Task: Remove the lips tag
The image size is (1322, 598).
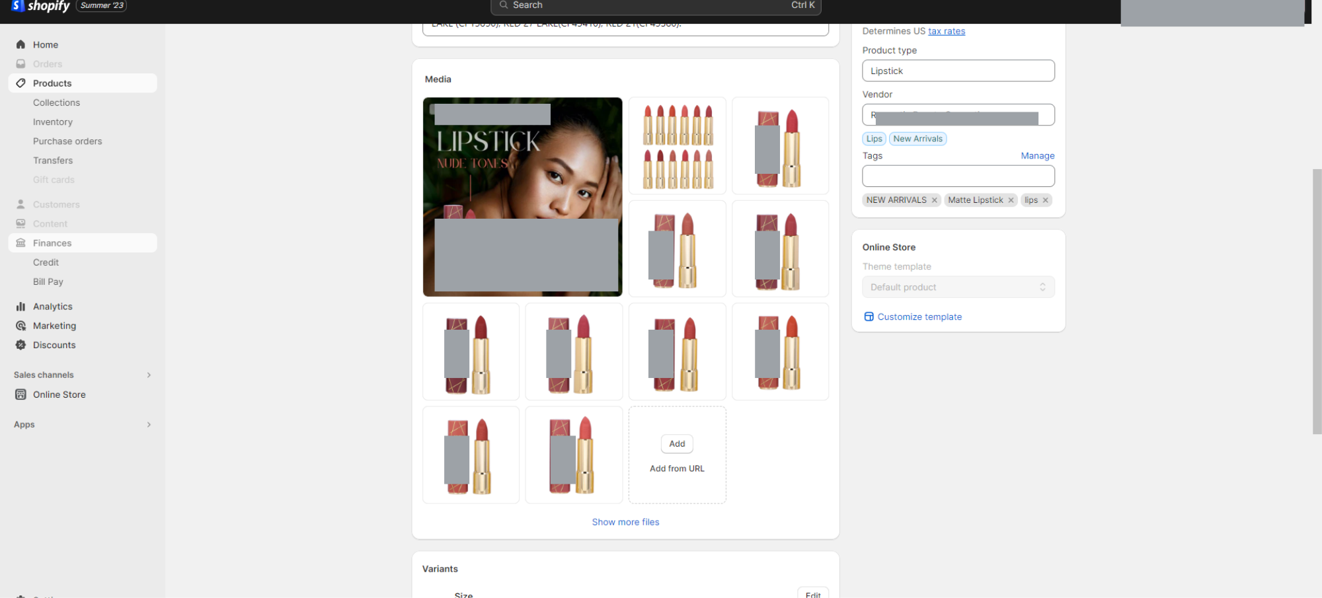Action: pyautogui.click(x=1046, y=200)
